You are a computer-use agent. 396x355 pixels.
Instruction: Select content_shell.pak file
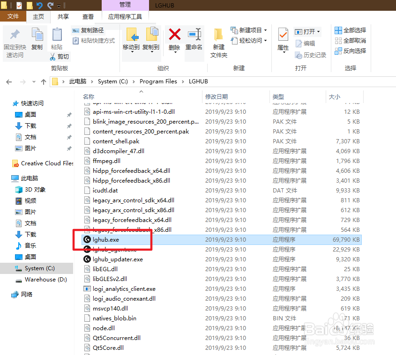coord(116,141)
